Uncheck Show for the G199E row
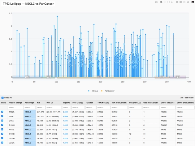This screenshot has height=146, width=195. (x=2, y=134)
